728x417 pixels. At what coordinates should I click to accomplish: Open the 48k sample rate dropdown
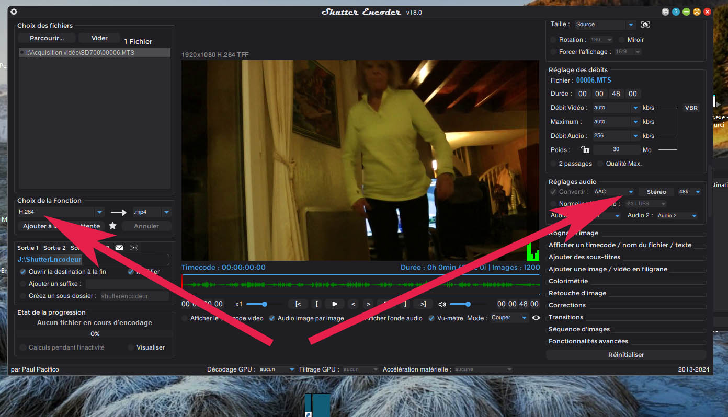[689, 192]
